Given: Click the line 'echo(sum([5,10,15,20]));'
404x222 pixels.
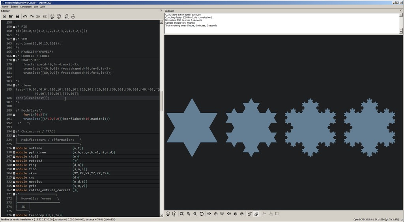Looking at the screenshot, I should click(x=38, y=43).
